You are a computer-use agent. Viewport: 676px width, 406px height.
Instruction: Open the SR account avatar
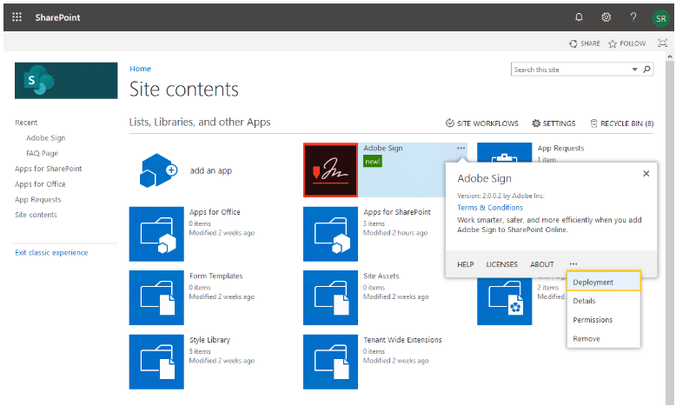click(x=660, y=18)
